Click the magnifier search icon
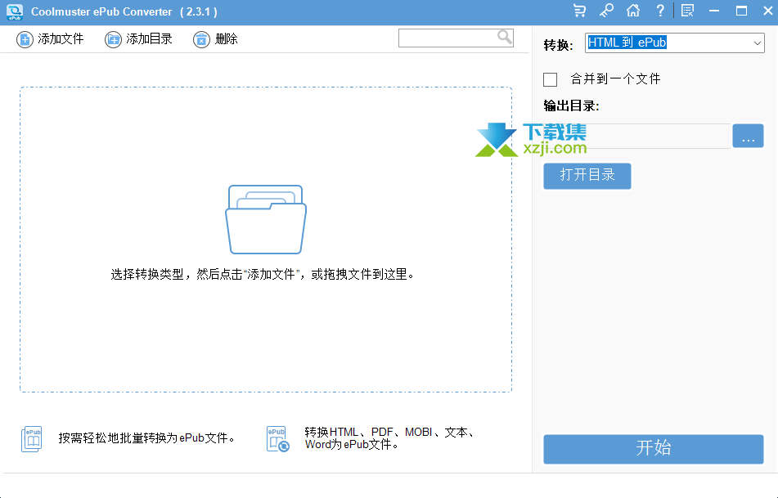The image size is (778, 498). 504,37
